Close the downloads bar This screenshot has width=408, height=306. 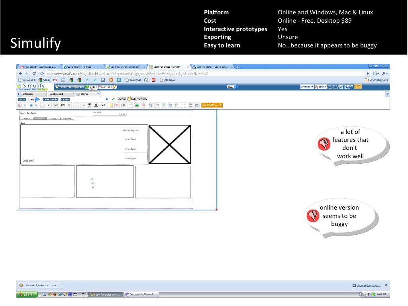[x=386, y=285]
